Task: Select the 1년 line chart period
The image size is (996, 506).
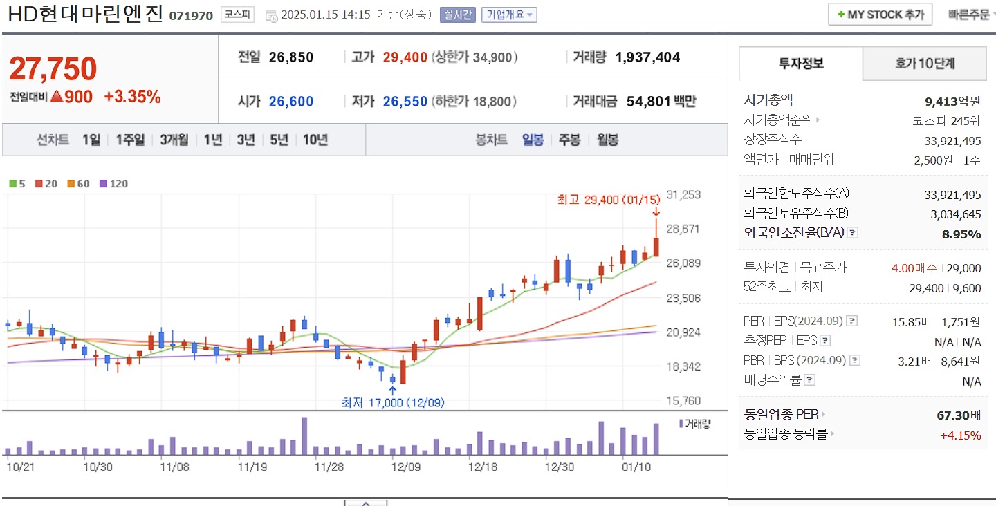Action: coord(213,140)
